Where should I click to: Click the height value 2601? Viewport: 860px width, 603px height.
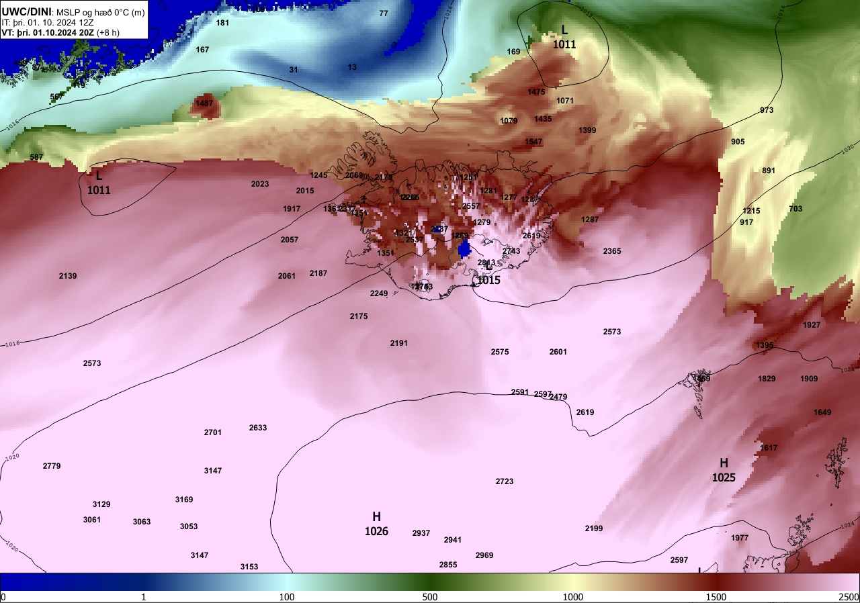tap(558, 352)
